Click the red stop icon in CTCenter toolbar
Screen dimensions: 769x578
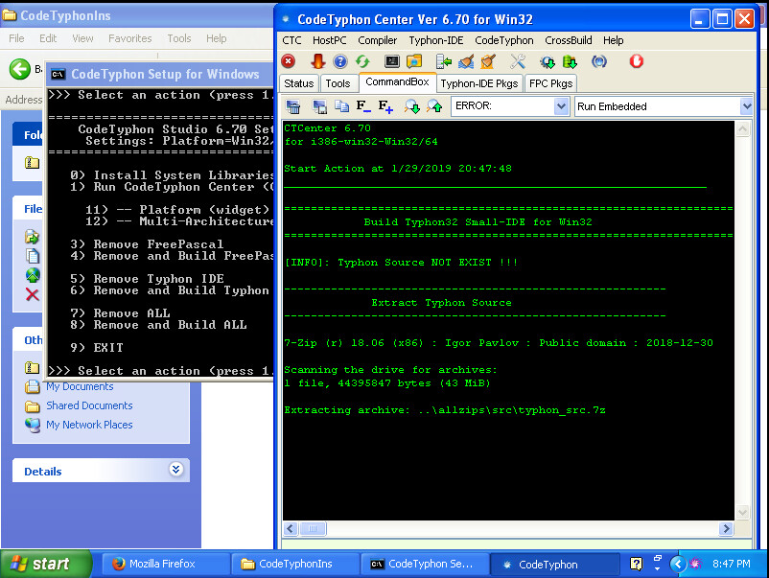click(289, 61)
